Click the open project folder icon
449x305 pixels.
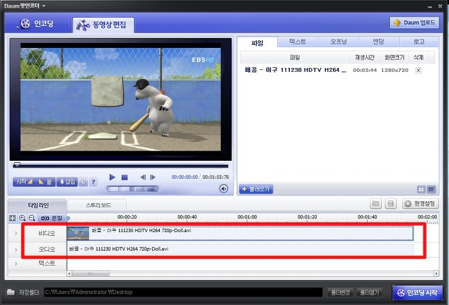(x=376, y=204)
